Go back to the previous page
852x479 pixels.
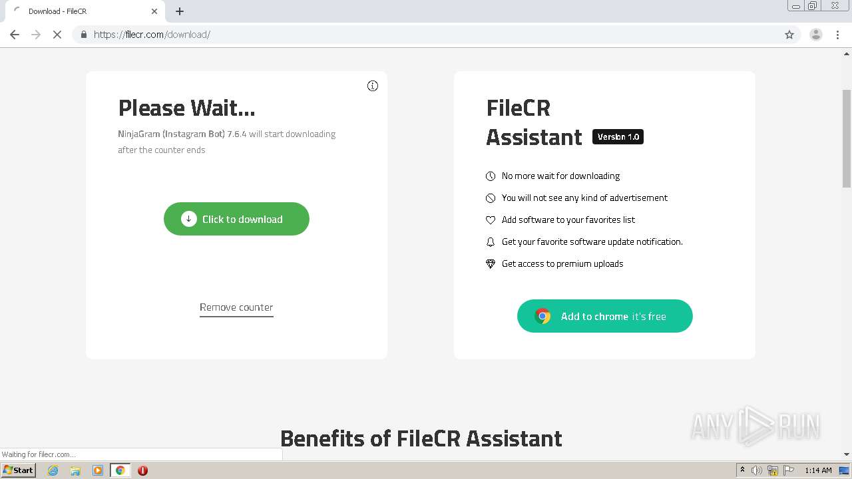click(15, 35)
